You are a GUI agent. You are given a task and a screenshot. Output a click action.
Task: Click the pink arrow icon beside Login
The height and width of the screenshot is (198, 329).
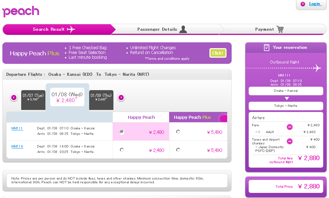(303, 4)
